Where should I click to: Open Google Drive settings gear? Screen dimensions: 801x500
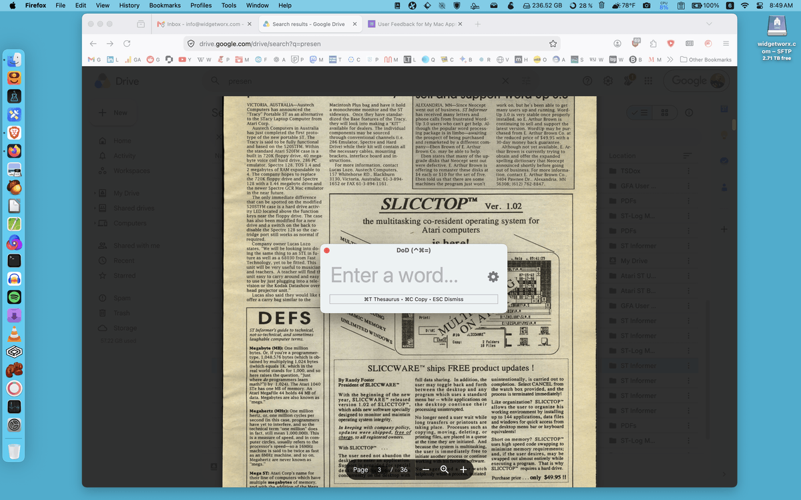[x=608, y=81]
